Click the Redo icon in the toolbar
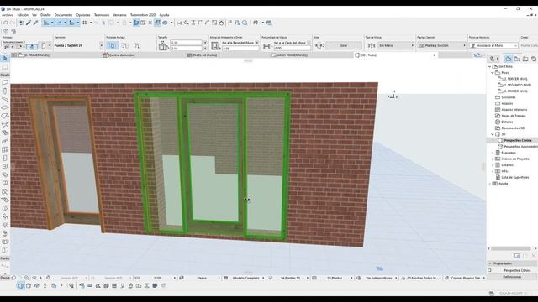 pyautogui.click(x=13, y=23)
